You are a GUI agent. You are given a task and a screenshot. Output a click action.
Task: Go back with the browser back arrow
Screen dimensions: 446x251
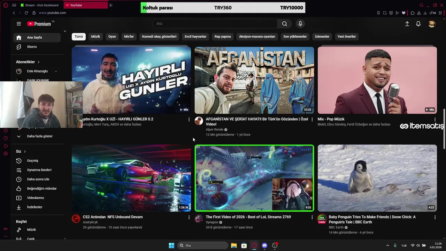click(x=14, y=13)
